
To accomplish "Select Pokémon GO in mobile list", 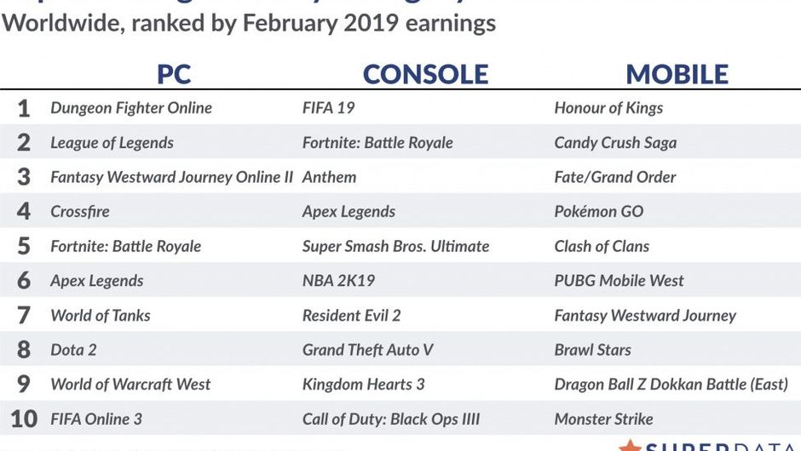I will (x=599, y=212).
